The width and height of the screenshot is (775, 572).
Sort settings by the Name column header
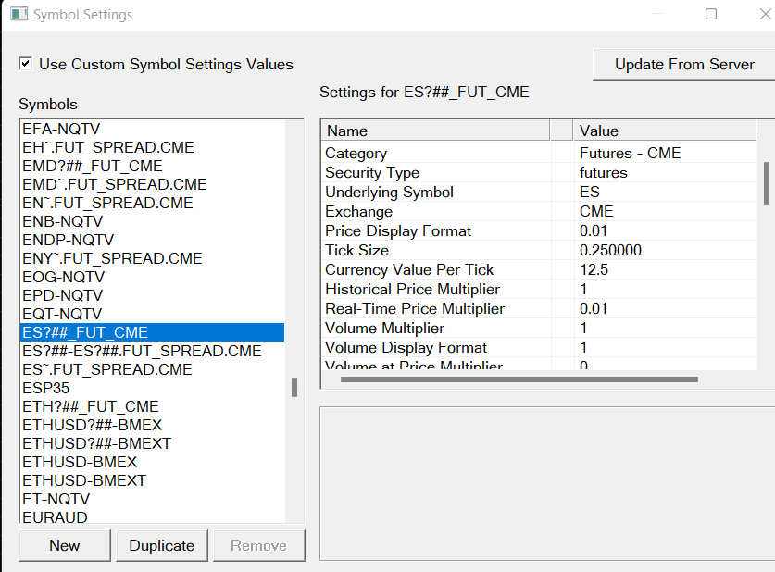pyautogui.click(x=435, y=131)
